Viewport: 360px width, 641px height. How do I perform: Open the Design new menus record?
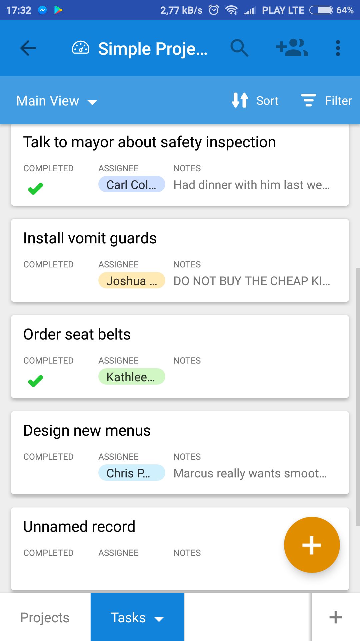(x=180, y=453)
